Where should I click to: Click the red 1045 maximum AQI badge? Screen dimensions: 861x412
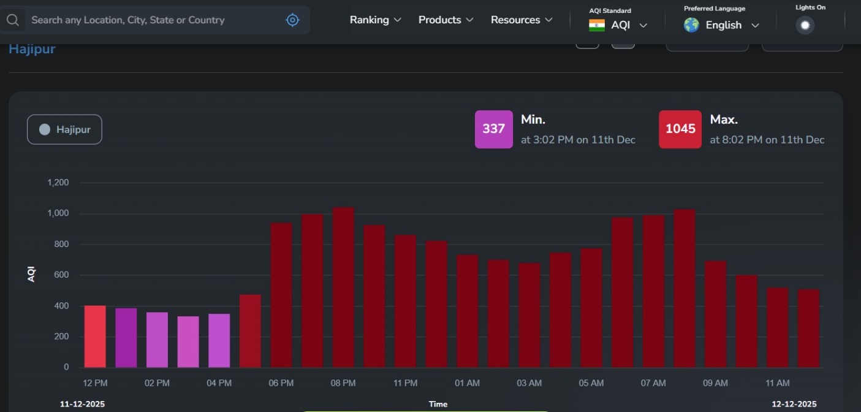(680, 129)
